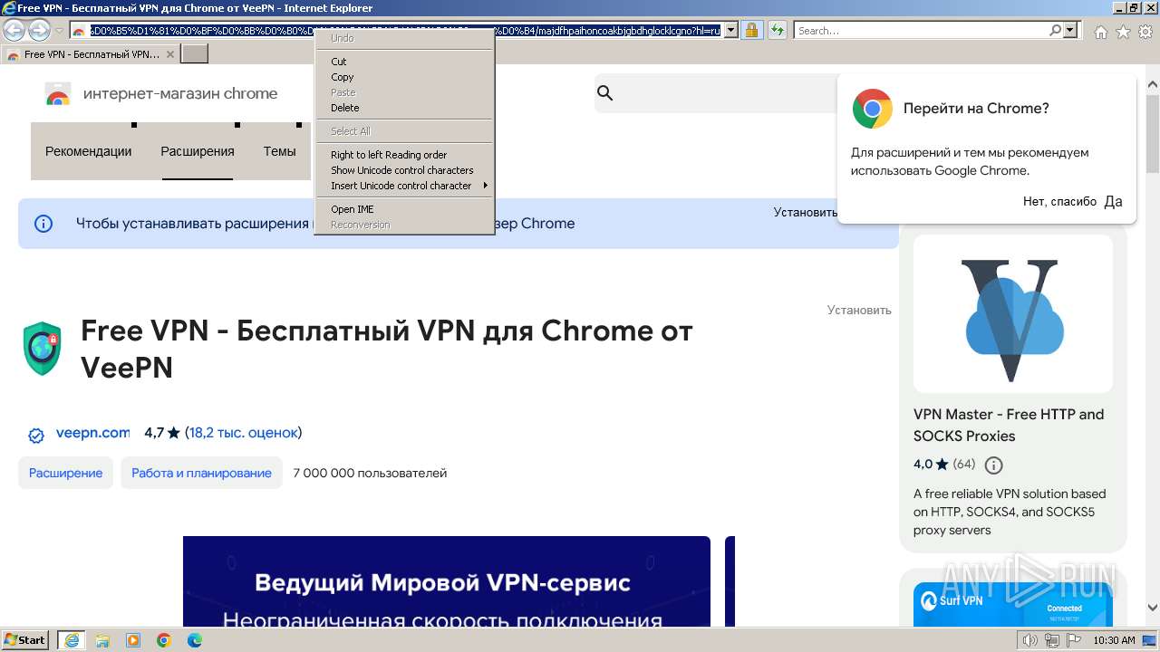Click the page scrollbar up arrow
Viewport: 1160px width, 652px height.
coord(1153,86)
